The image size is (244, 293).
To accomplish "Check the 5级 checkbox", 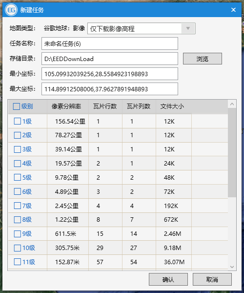I will (18, 177).
